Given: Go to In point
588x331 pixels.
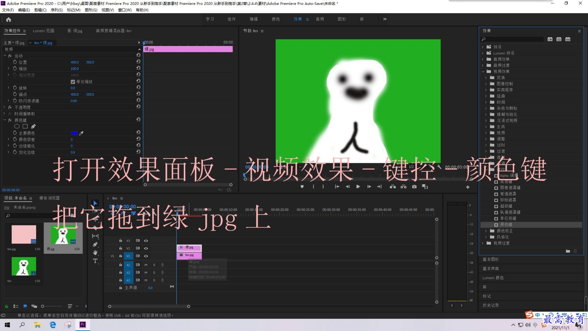Looking at the screenshot, I should point(337,186).
